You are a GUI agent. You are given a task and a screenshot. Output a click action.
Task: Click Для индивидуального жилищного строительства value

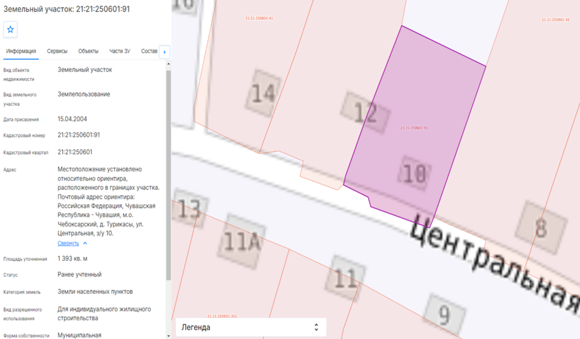104,314
